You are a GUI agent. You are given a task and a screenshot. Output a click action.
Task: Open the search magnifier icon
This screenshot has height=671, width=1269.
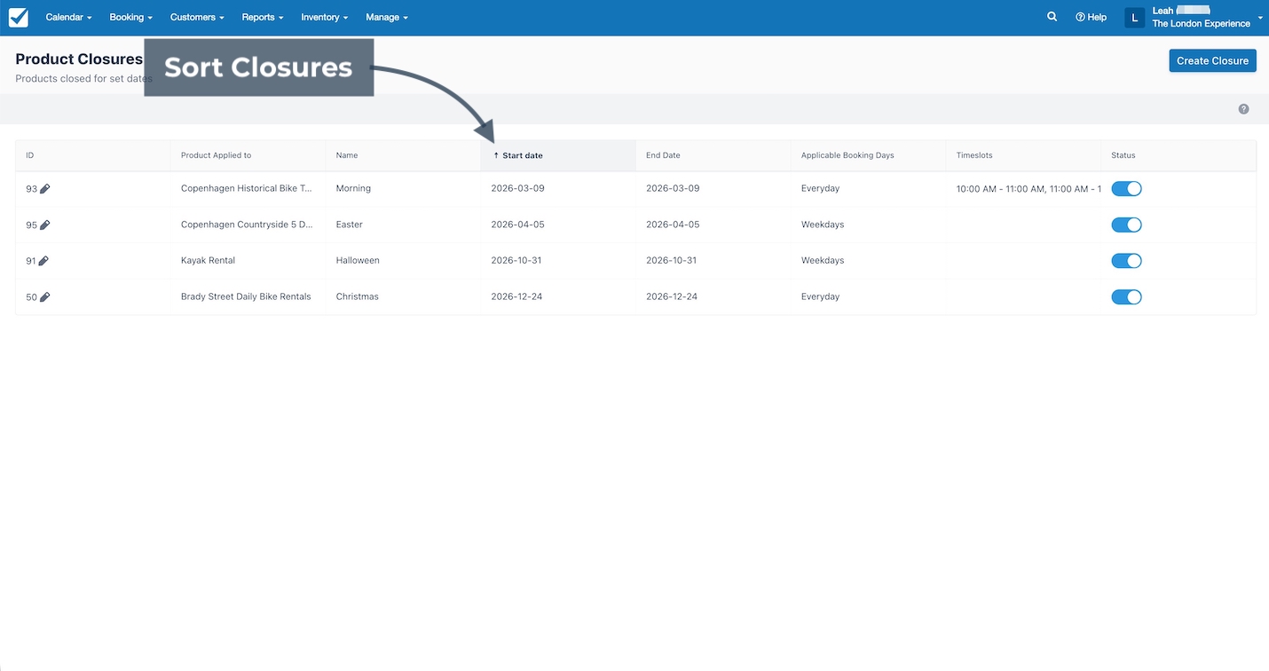1052,17
